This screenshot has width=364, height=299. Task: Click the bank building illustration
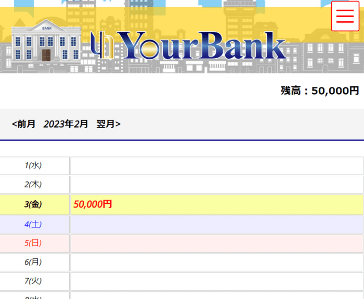46,41
